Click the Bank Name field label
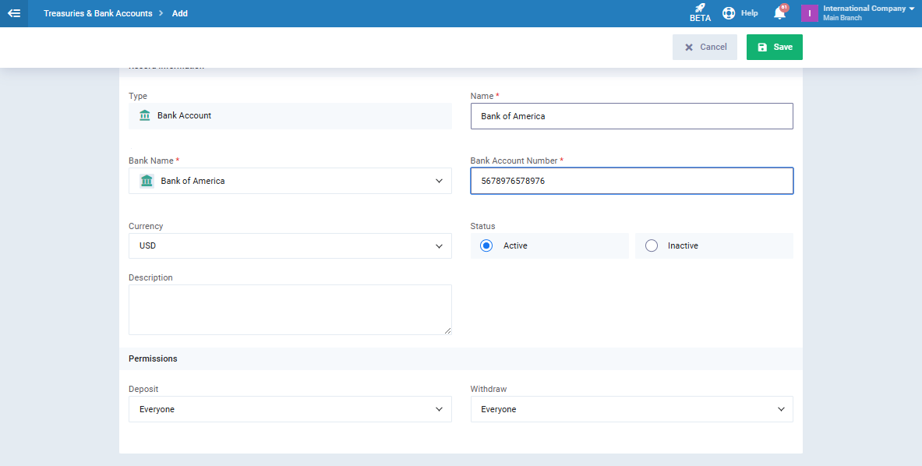The image size is (922, 466). coord(151,161)
